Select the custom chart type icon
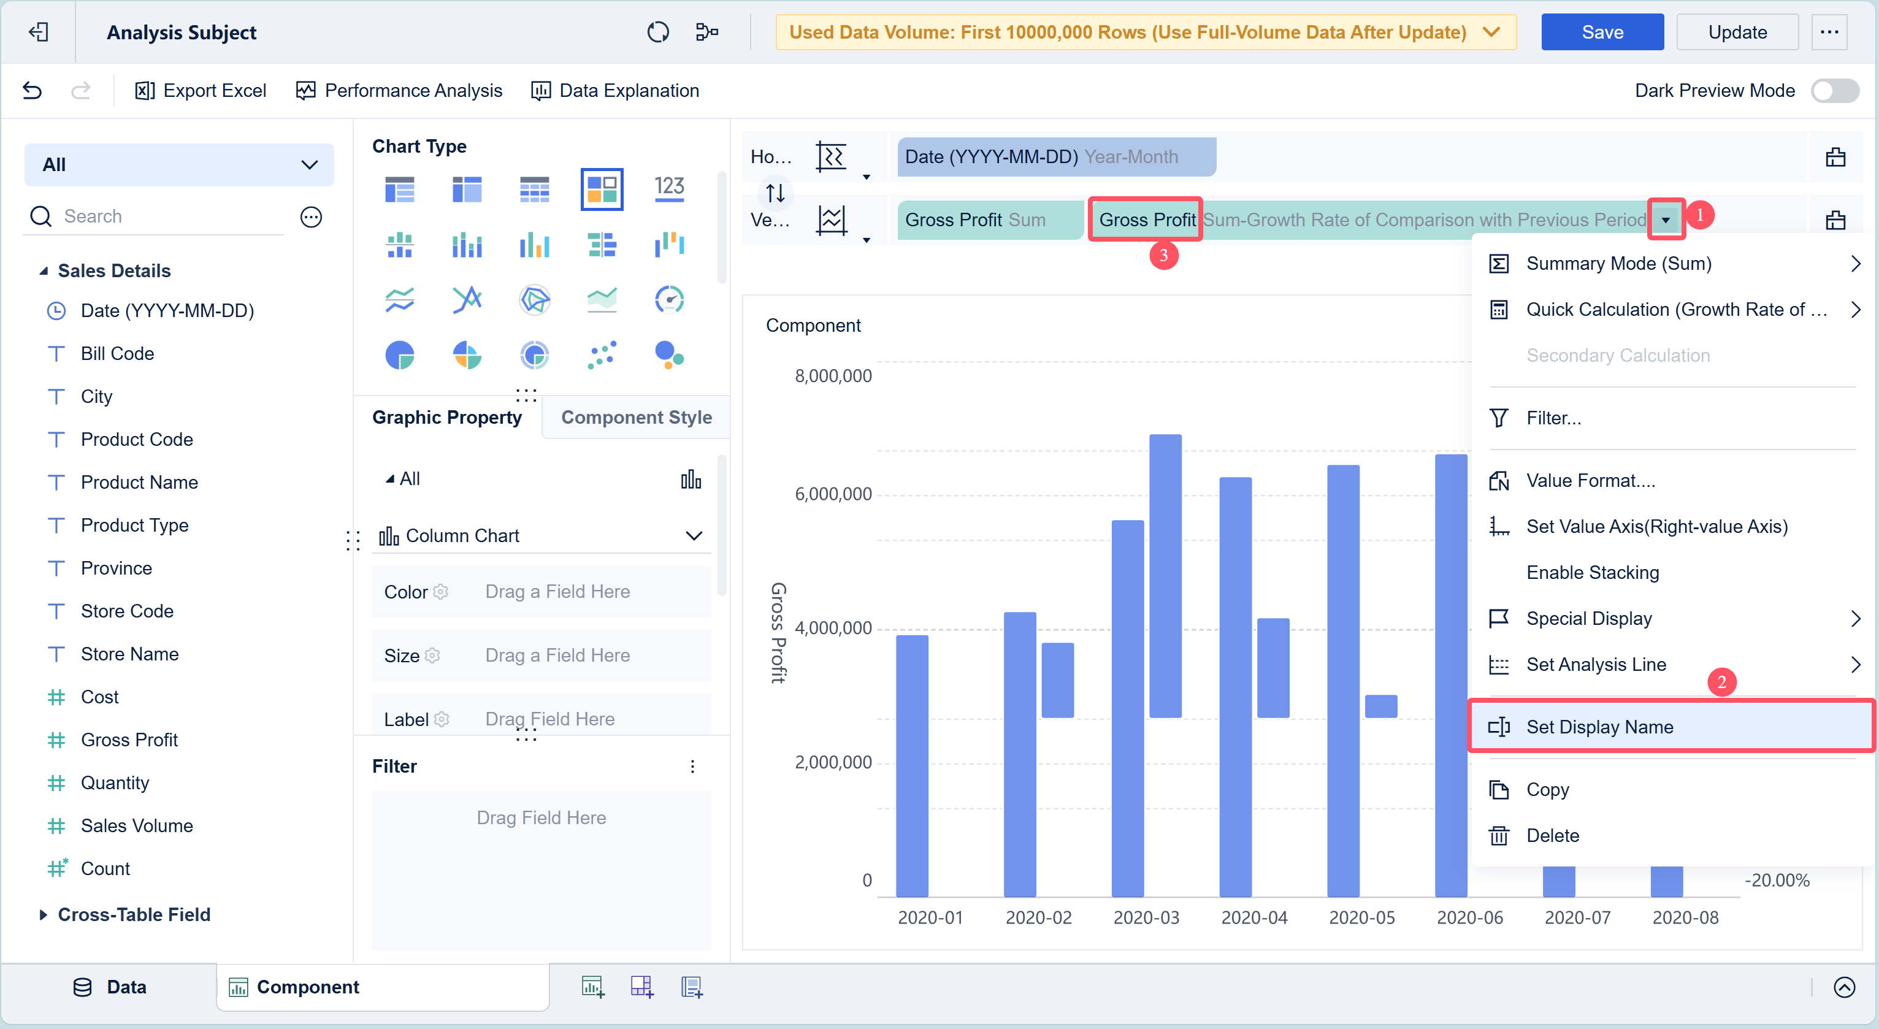The image size is (1879, 1029). pyautogui.click(x=602, y=189)
